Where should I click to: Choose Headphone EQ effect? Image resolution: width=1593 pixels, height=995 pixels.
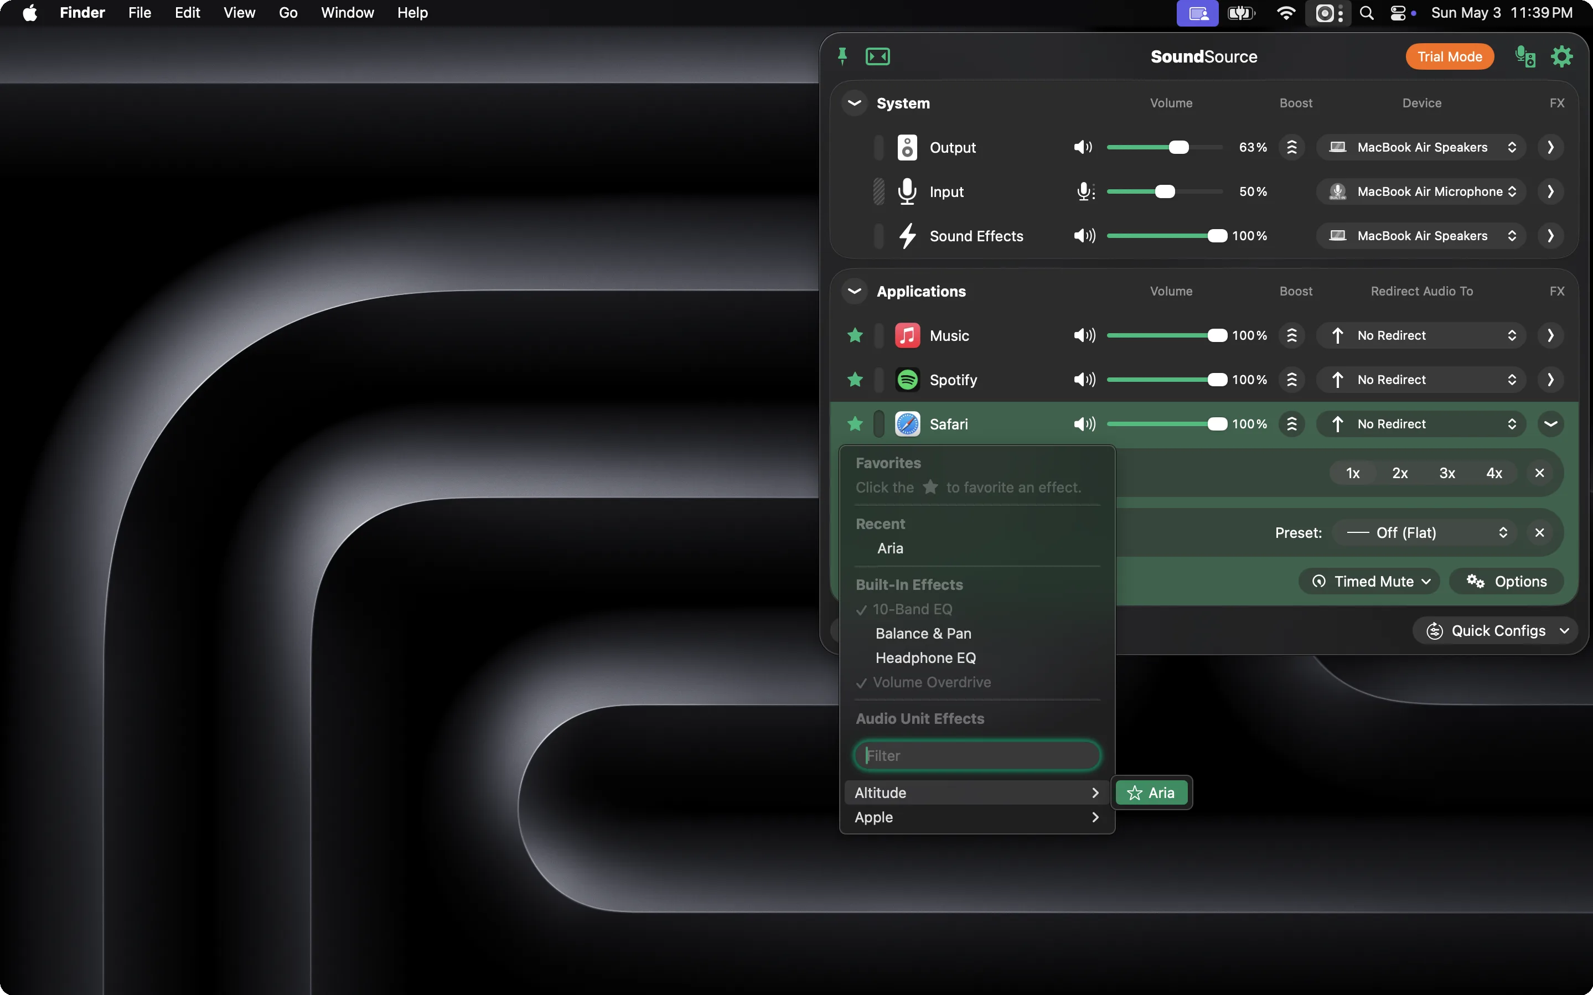tap(977, 657)
